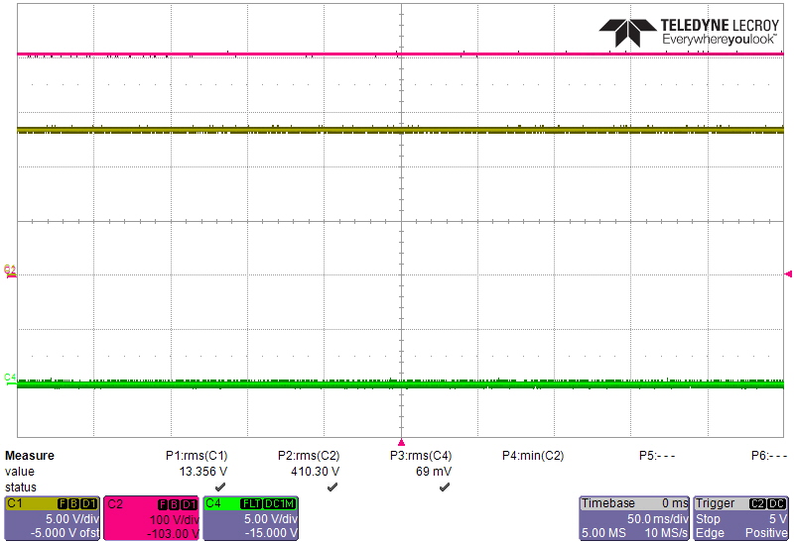This screenshot has height=542, width=794.
Task: Click the P3 status checkmark
Action: tap(444, 488)
